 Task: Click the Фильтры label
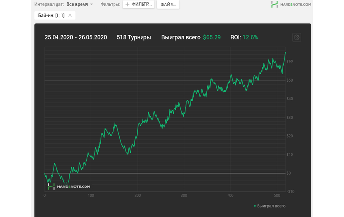tap(111, 4)
